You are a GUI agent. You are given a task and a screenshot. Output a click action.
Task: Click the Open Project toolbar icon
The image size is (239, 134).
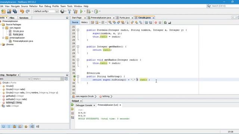[x=9, y=12]
